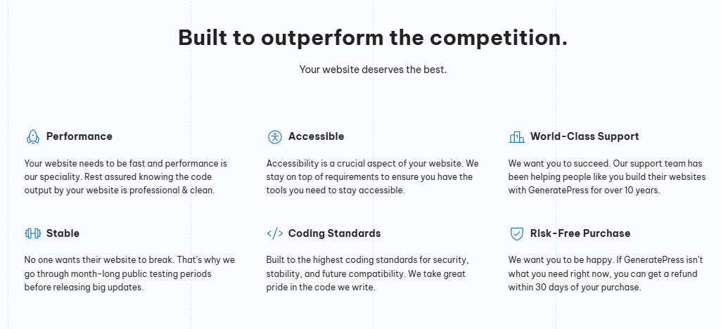The width and height of the screenshot is (721, 329).
Task: Click the dumbbell icon beside Stable
Action: coord(32,233)
